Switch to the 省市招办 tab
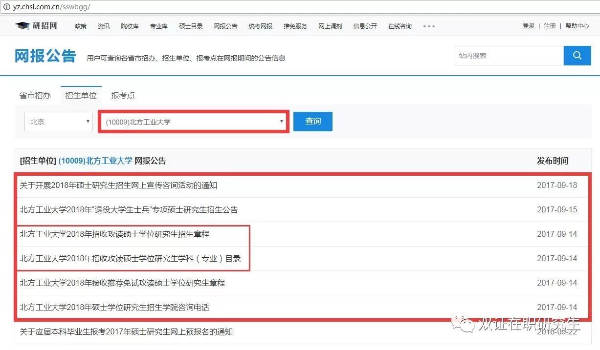Screen dimensions: 600x350 pyautogui.click(x=35, y=96)
